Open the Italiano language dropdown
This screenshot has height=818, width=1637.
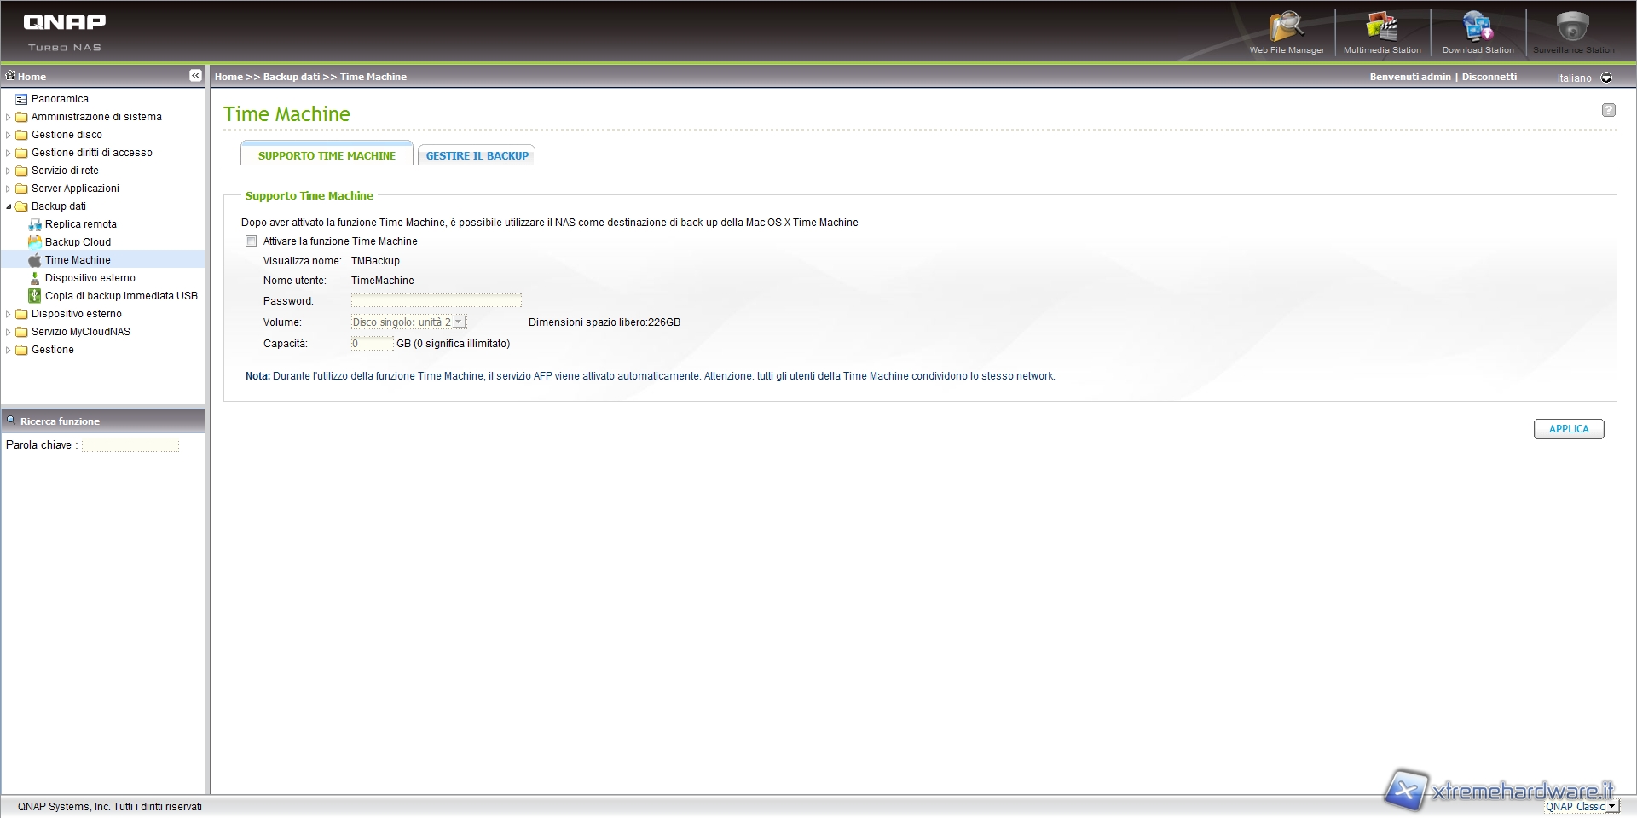(x=1606, y=78)
